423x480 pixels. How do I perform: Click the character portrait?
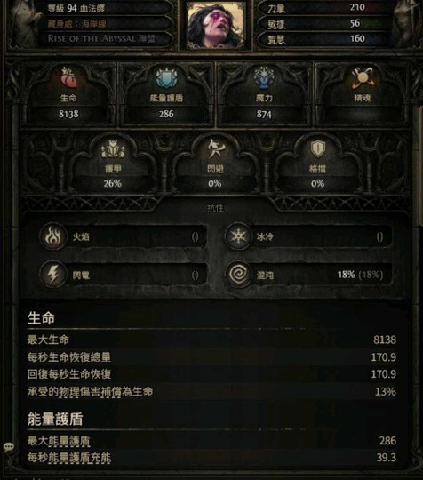coord(215,25)
